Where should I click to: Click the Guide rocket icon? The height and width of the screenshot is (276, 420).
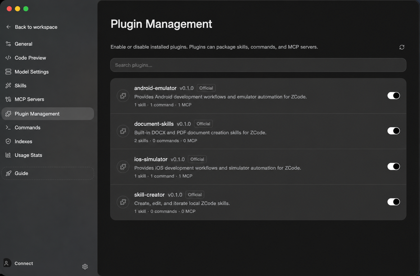tap(8, 173)
